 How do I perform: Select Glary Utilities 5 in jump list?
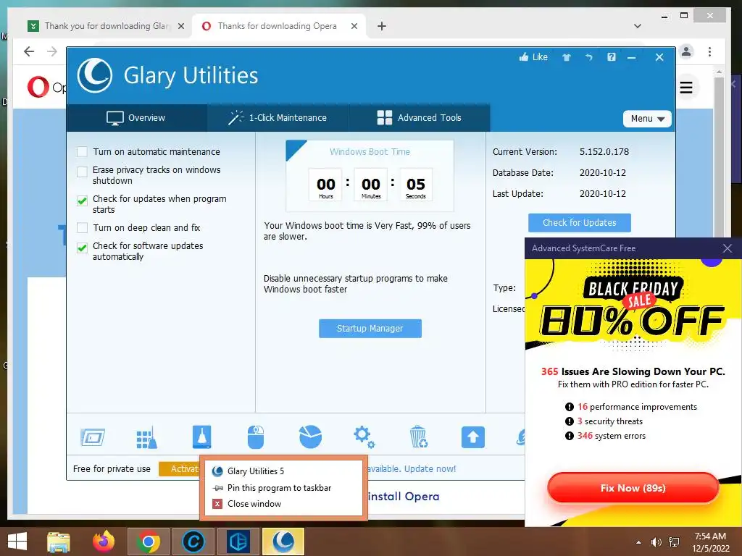[284, 471]
